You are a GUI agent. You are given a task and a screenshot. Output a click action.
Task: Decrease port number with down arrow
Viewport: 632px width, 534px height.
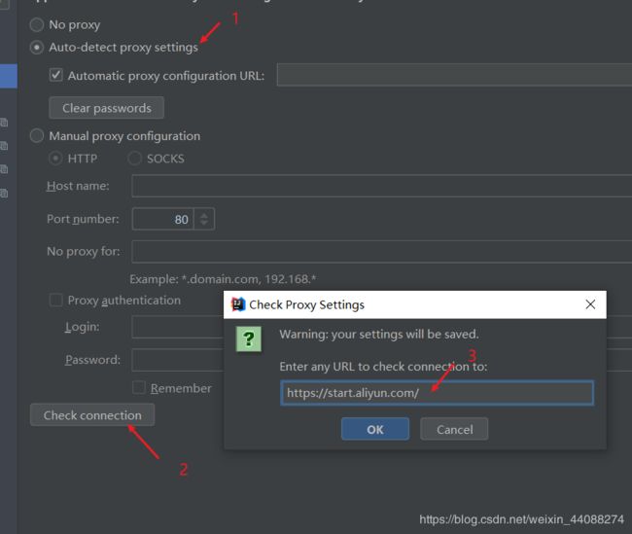(204, 224)
